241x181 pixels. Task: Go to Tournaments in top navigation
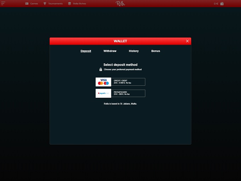point(56,4)
